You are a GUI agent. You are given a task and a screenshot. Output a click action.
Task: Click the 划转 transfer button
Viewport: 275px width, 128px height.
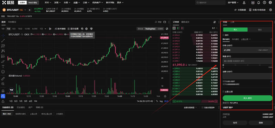tap(261, 123)
